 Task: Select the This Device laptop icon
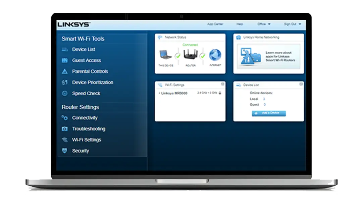pyautogui.click(x=165, y=55)
